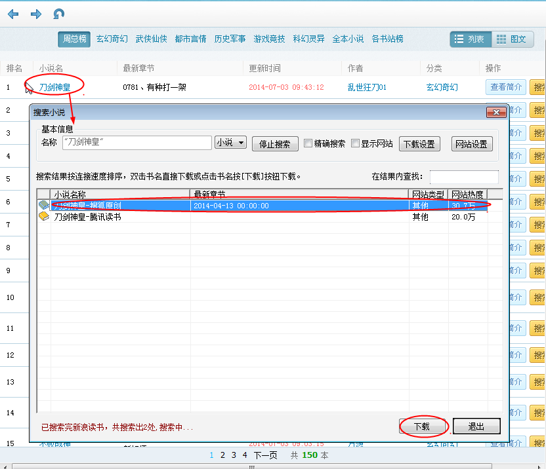
Task: Open the 玄幻奇幻 category tab
Action: [x=112, y=39]
